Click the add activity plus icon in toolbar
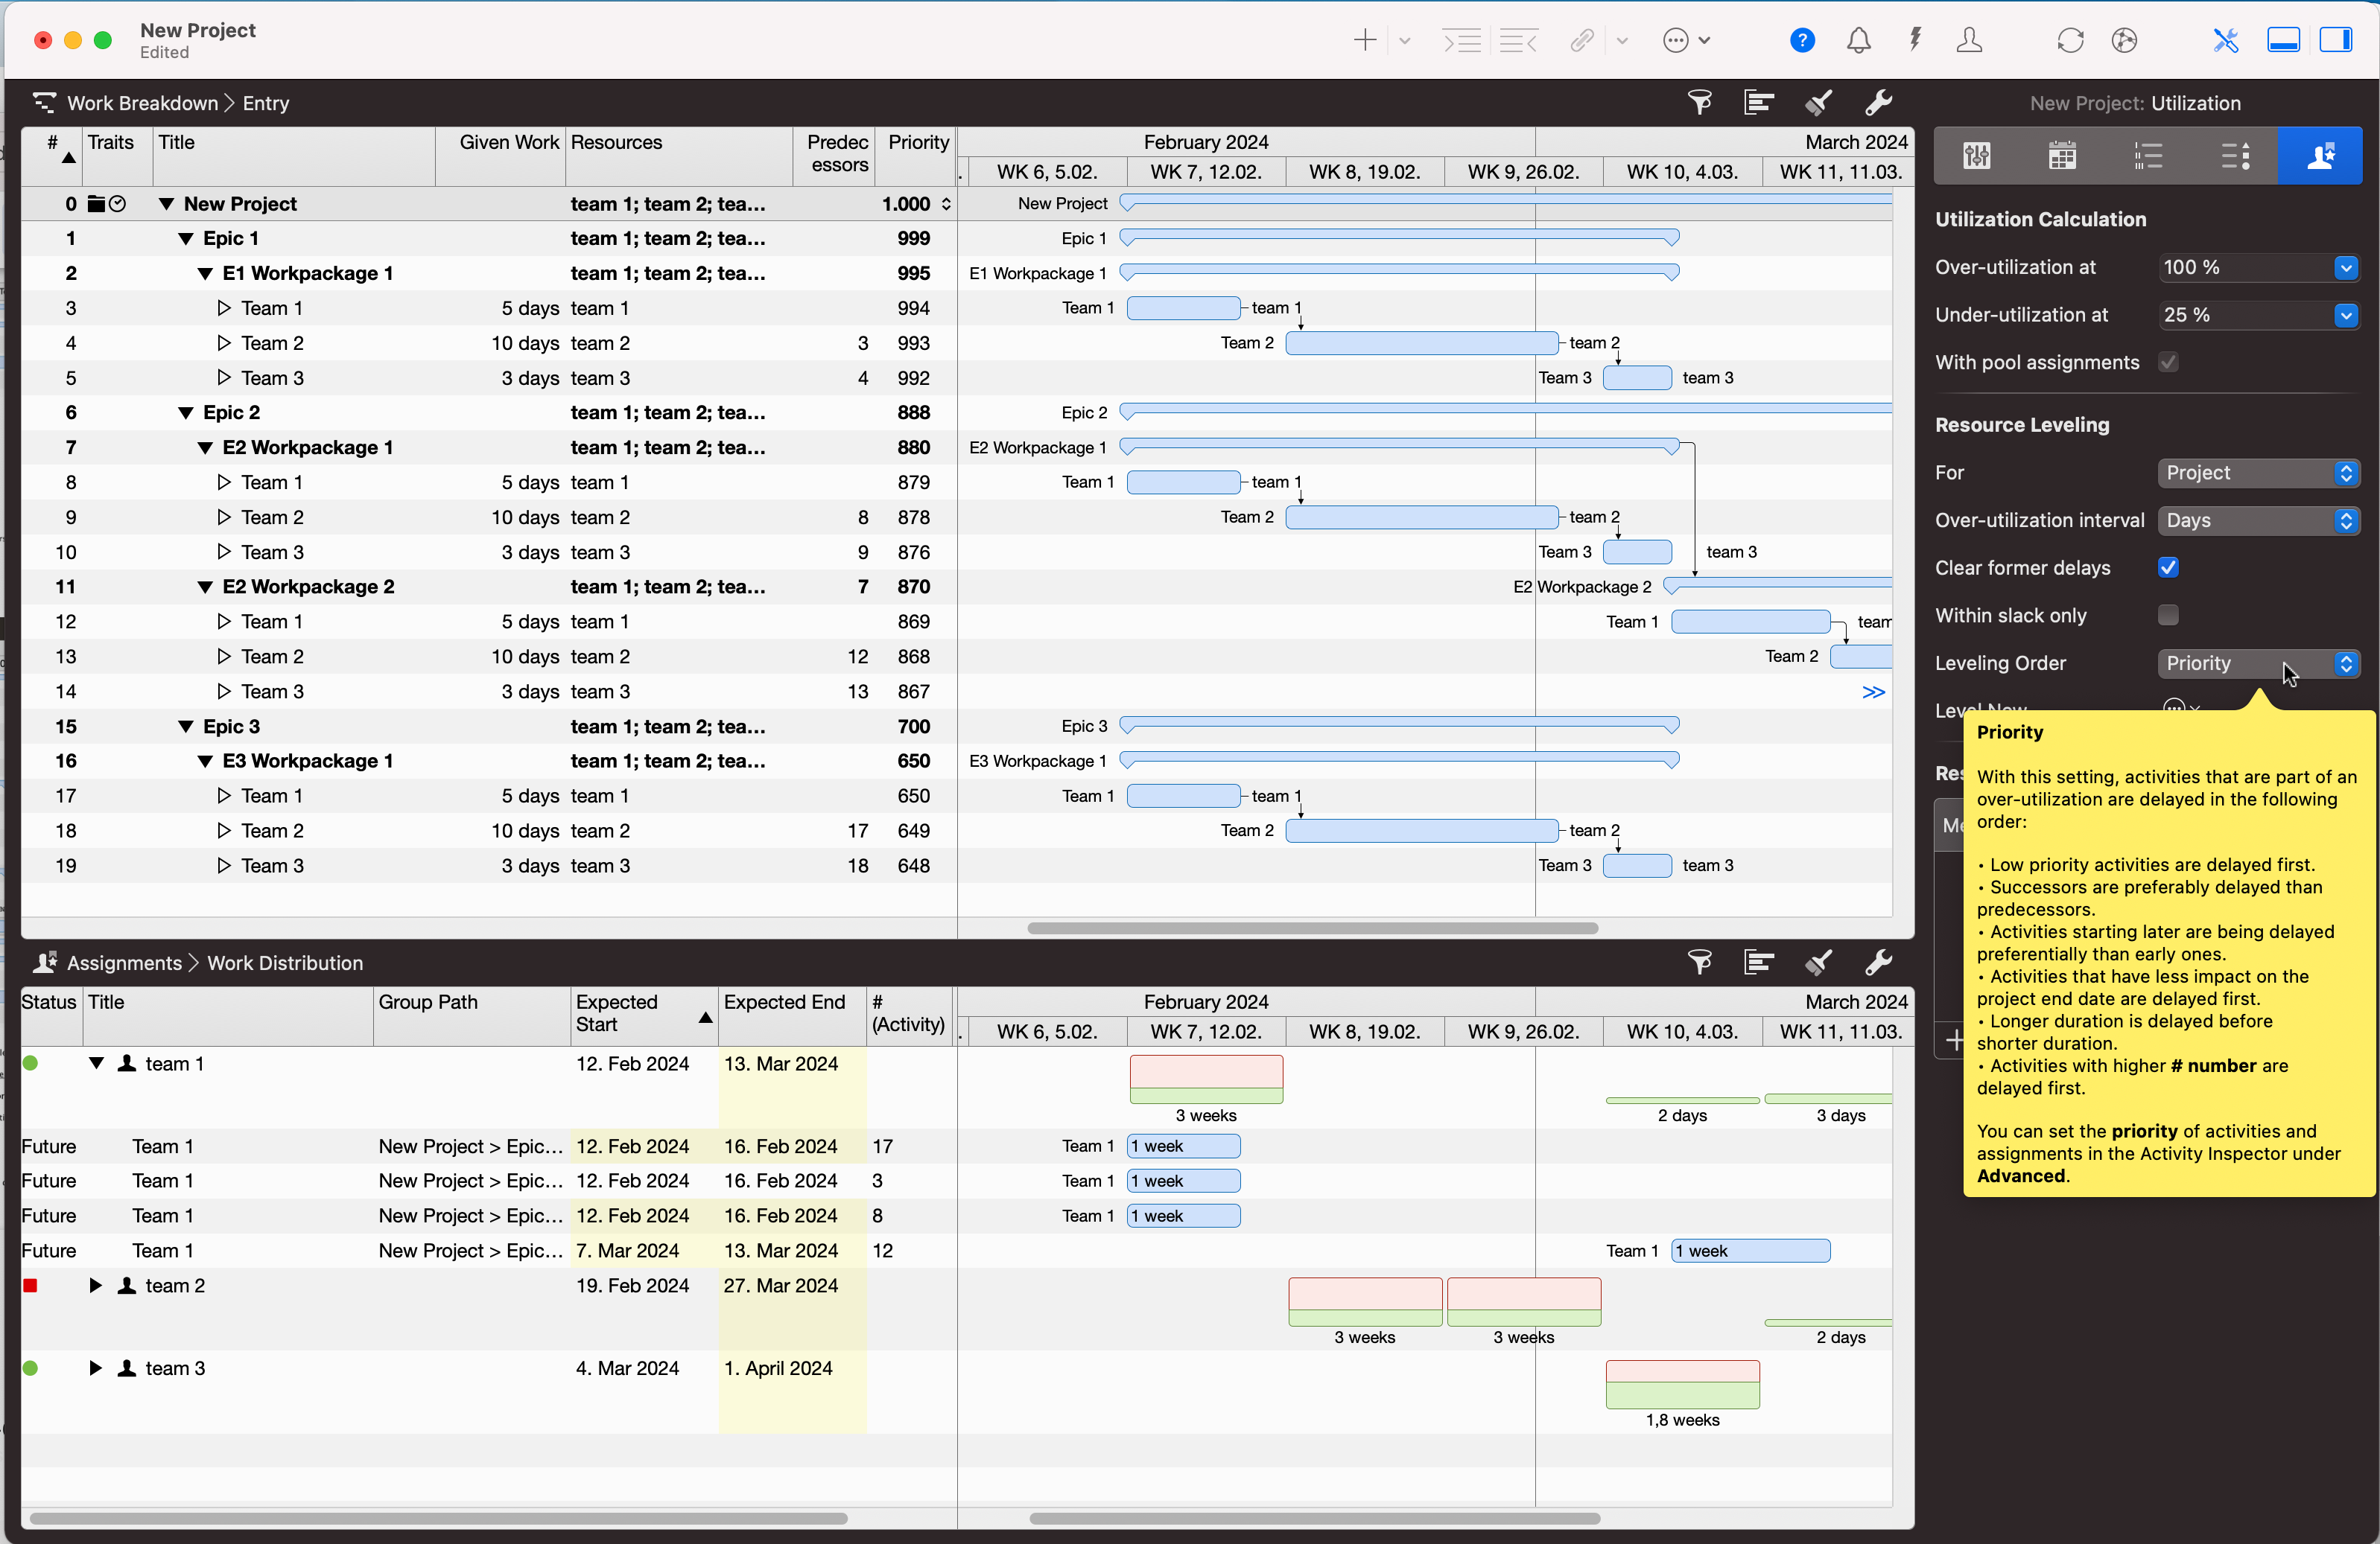Screen dimensions: 2380x1544 point(1365,40)
